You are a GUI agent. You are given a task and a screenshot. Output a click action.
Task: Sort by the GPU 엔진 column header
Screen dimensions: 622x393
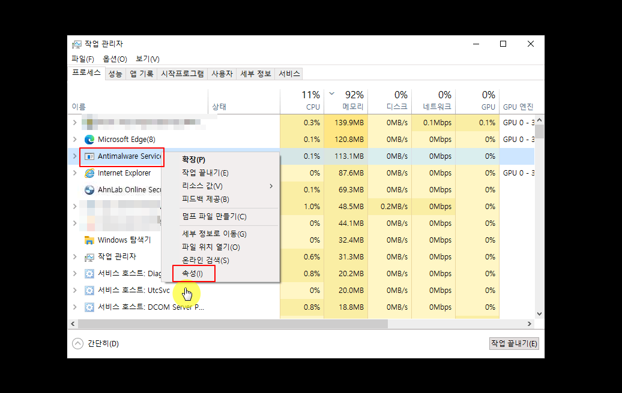[518, 101]
